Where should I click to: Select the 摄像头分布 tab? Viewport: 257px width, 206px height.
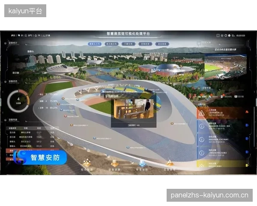(x=95, y=44)
